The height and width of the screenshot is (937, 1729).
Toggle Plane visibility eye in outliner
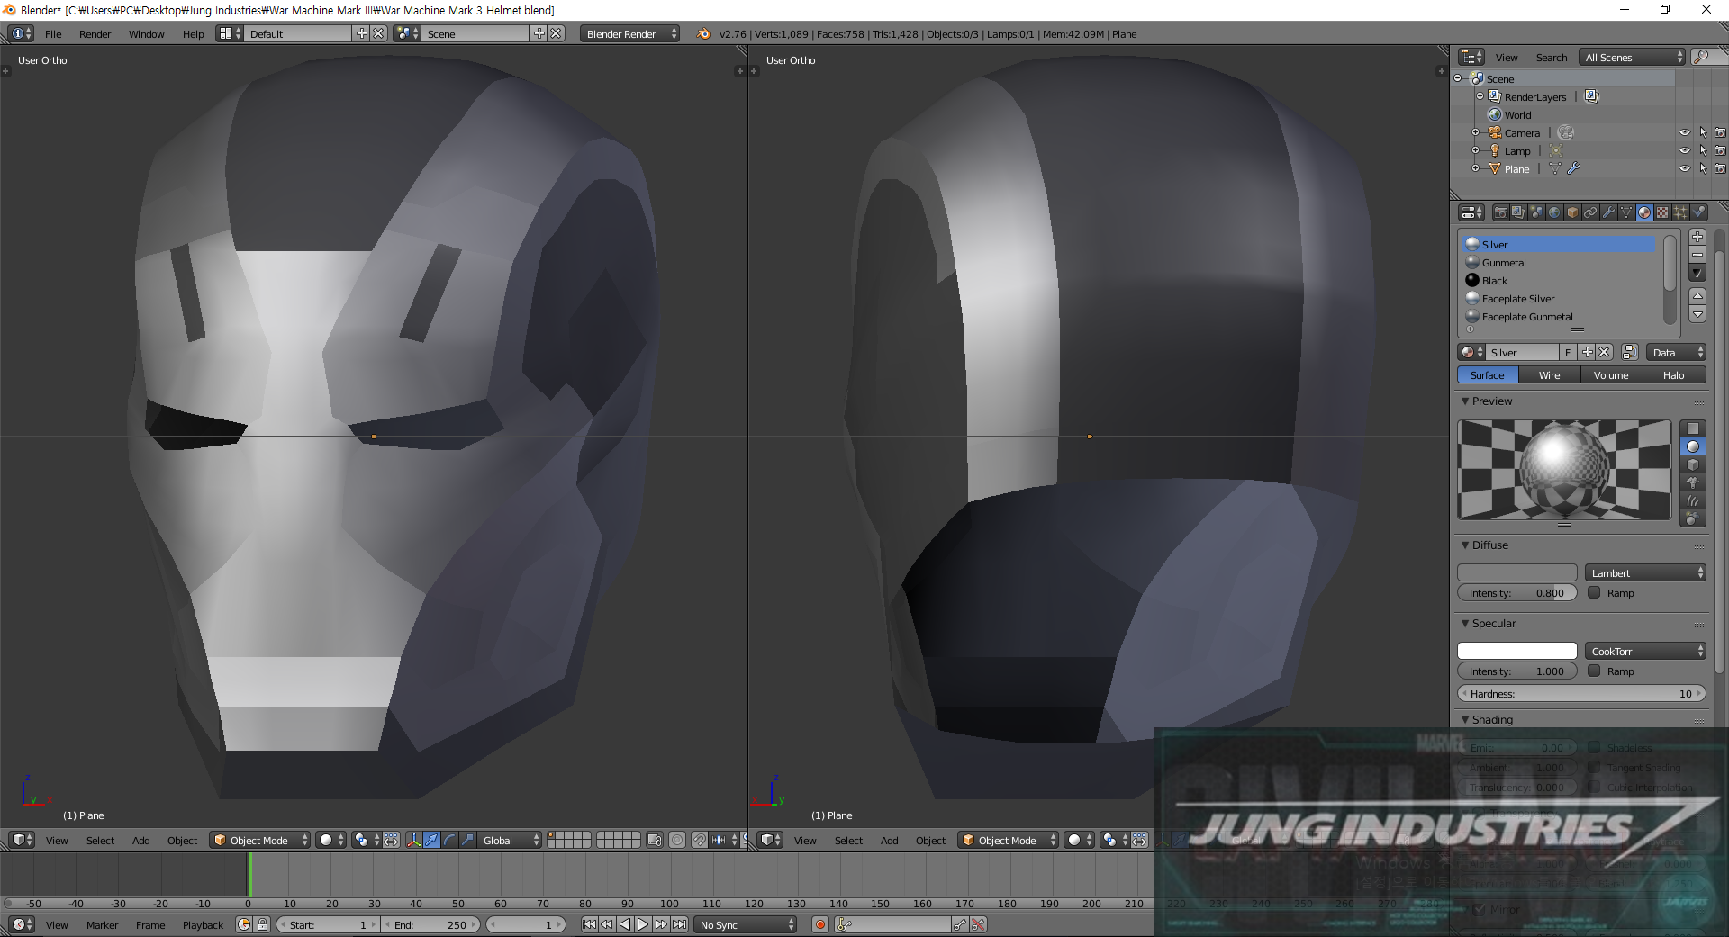[1685, 168]
